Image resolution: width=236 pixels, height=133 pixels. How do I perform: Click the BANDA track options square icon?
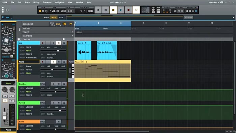click(64, 84)
